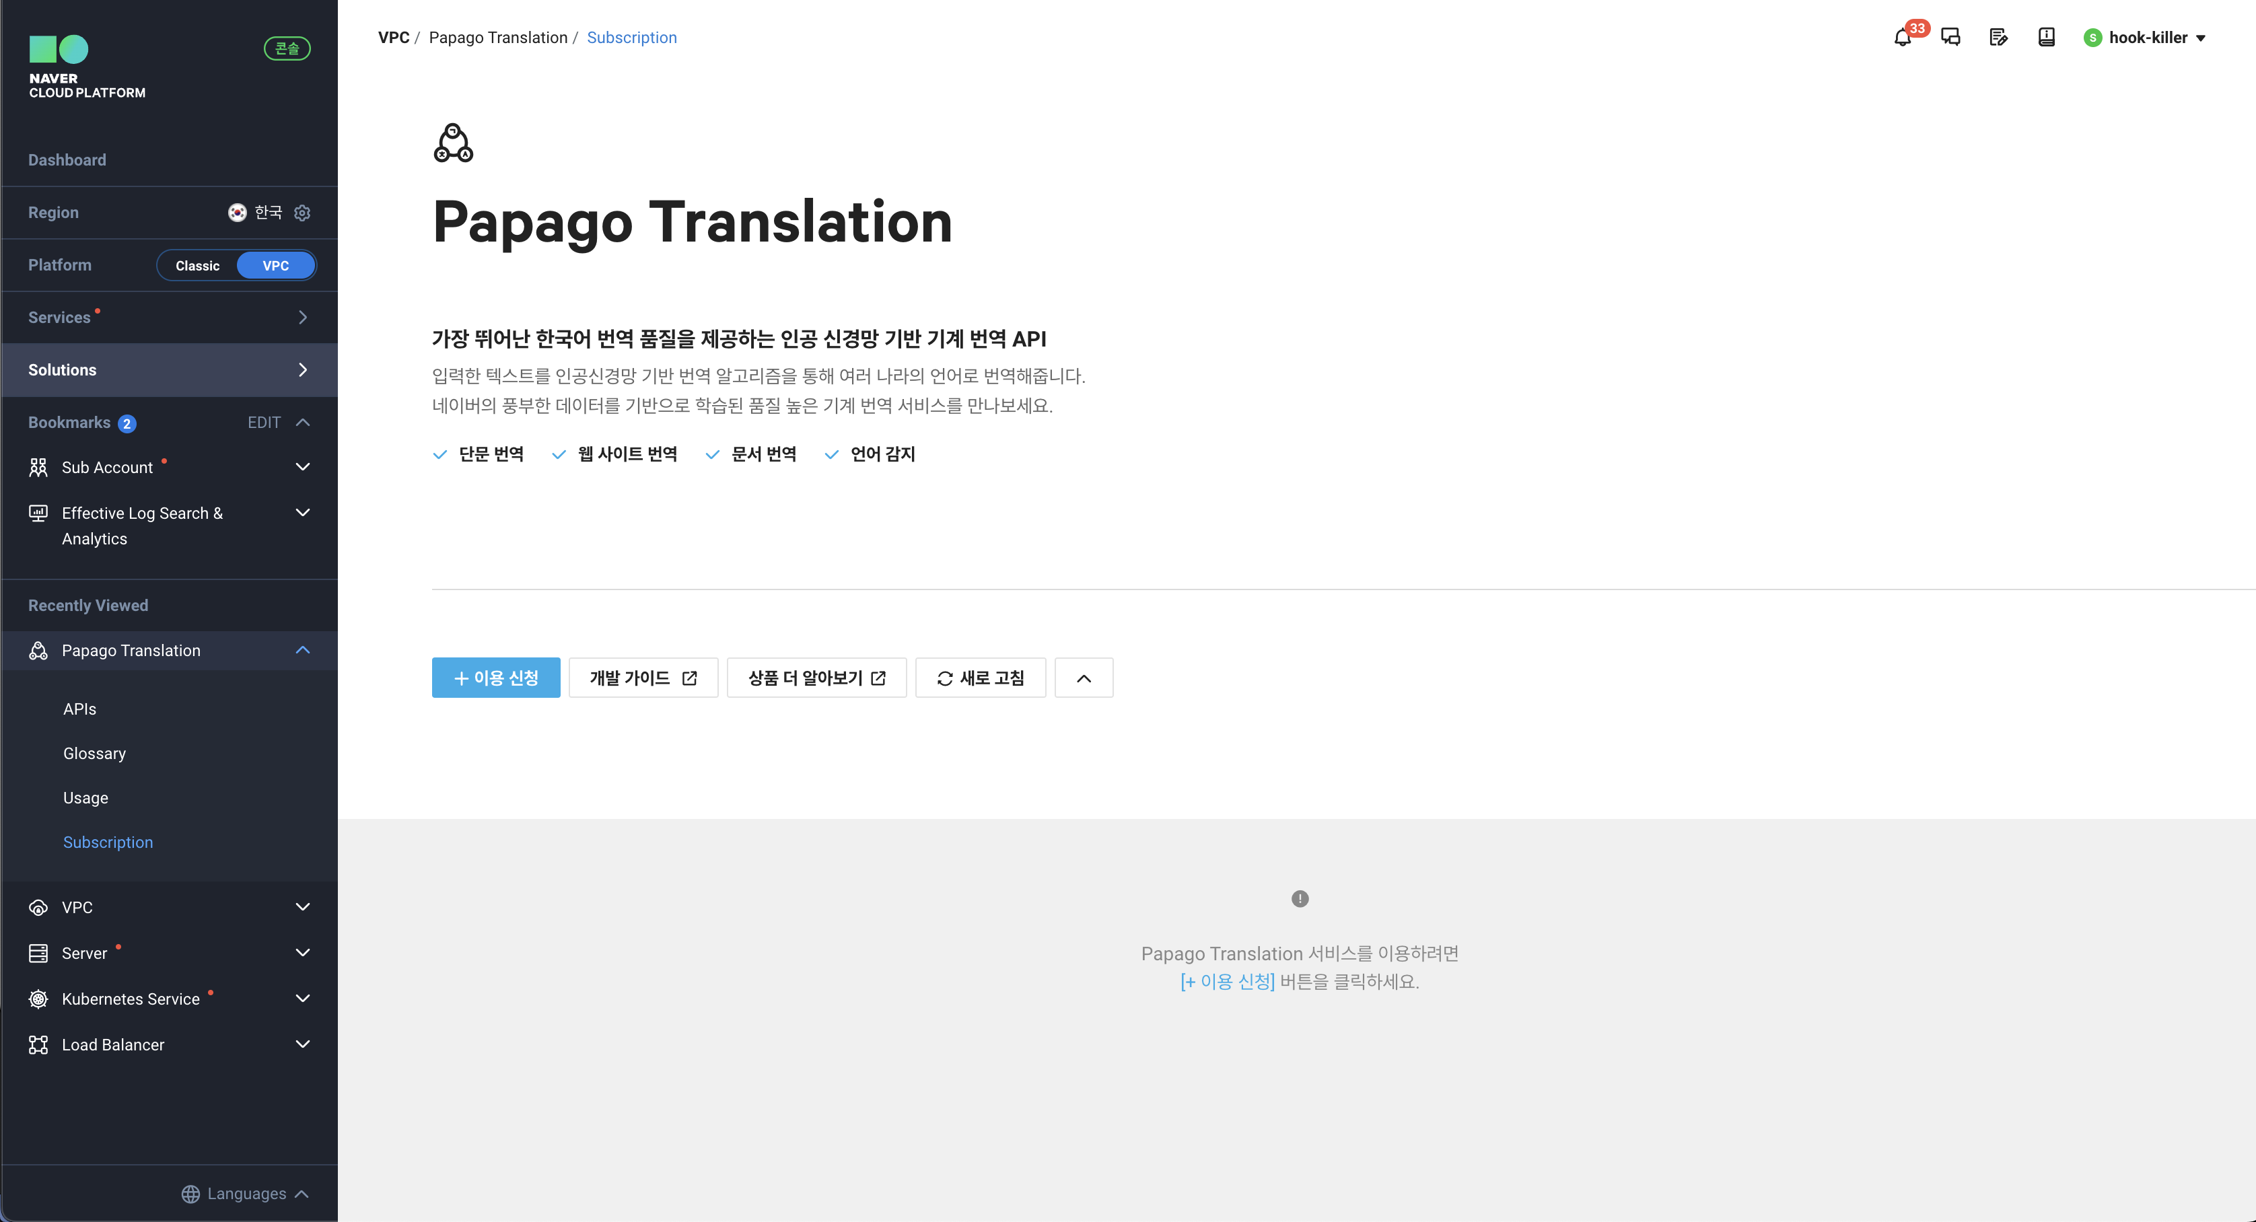Image resolution: width=2256 pixels, height=1222 pixels.
Task: Collapse the product description panel
Action: [1084, 678]
